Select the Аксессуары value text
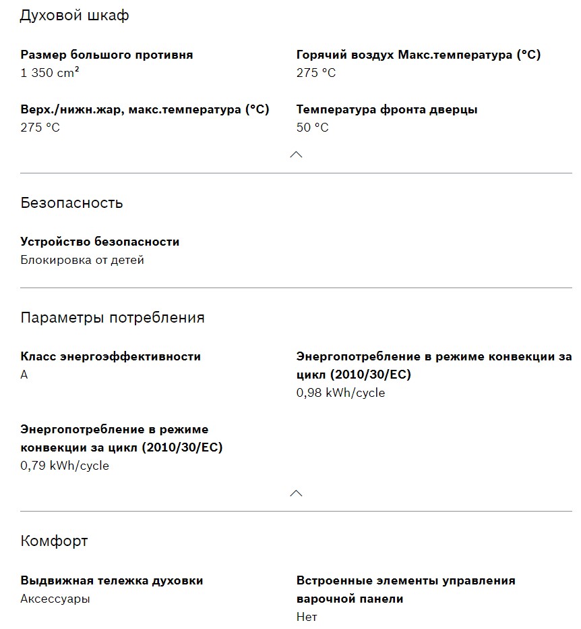The height and width of the screenshot is (629, 581). pyautogui.click(x=55, y=599)
